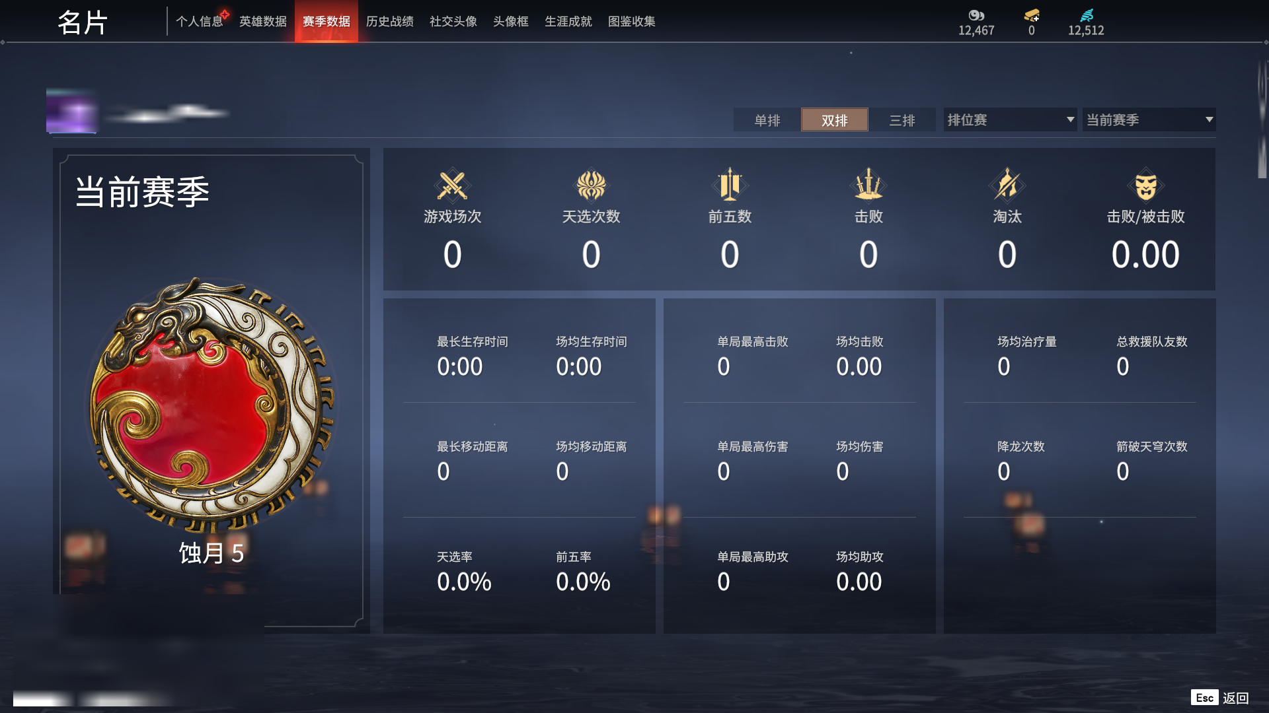
Task: Switch to 单排 solo mode
Action: [767, 120]
